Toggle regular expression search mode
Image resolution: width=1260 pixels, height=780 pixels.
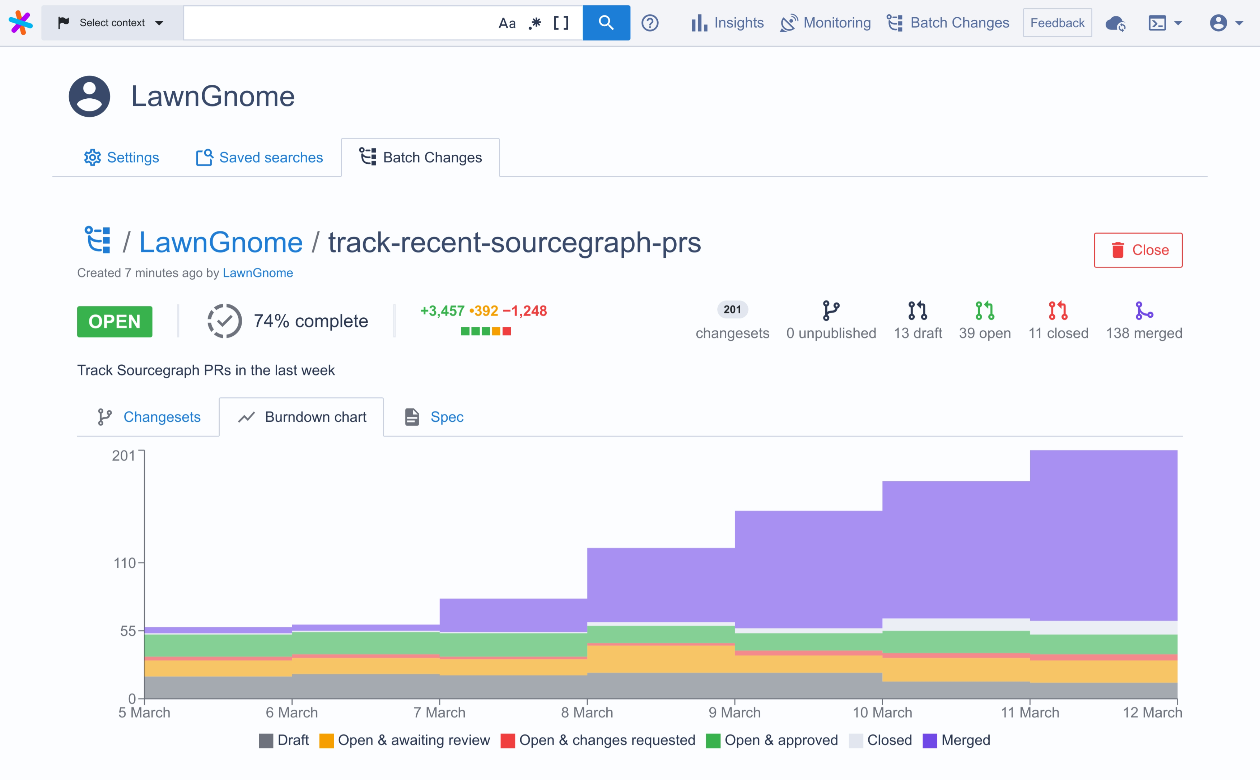tap(535, 23)
